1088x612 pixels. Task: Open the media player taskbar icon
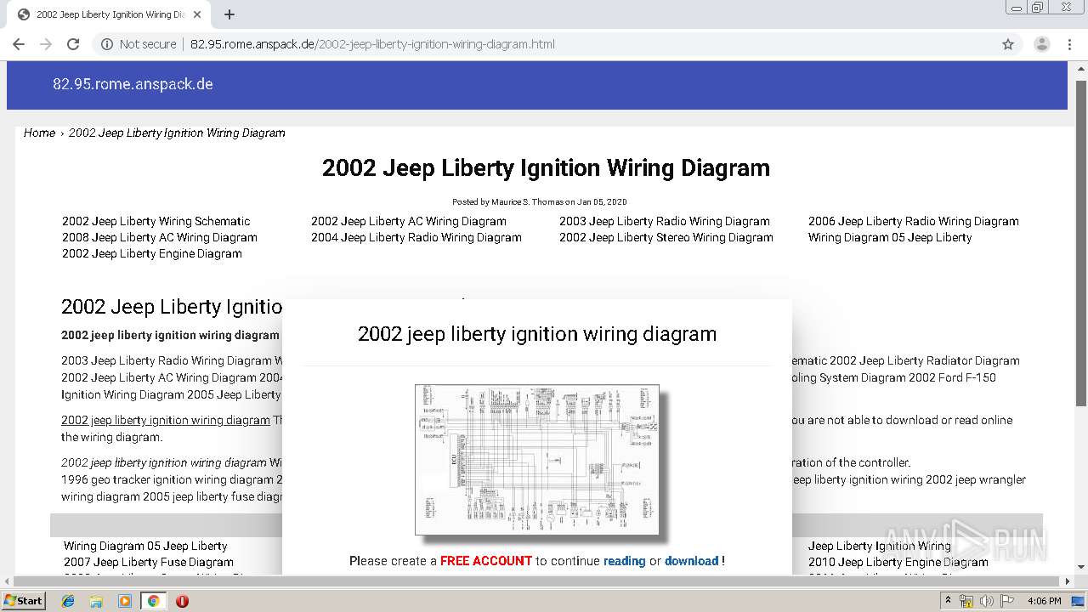[125, 600]
